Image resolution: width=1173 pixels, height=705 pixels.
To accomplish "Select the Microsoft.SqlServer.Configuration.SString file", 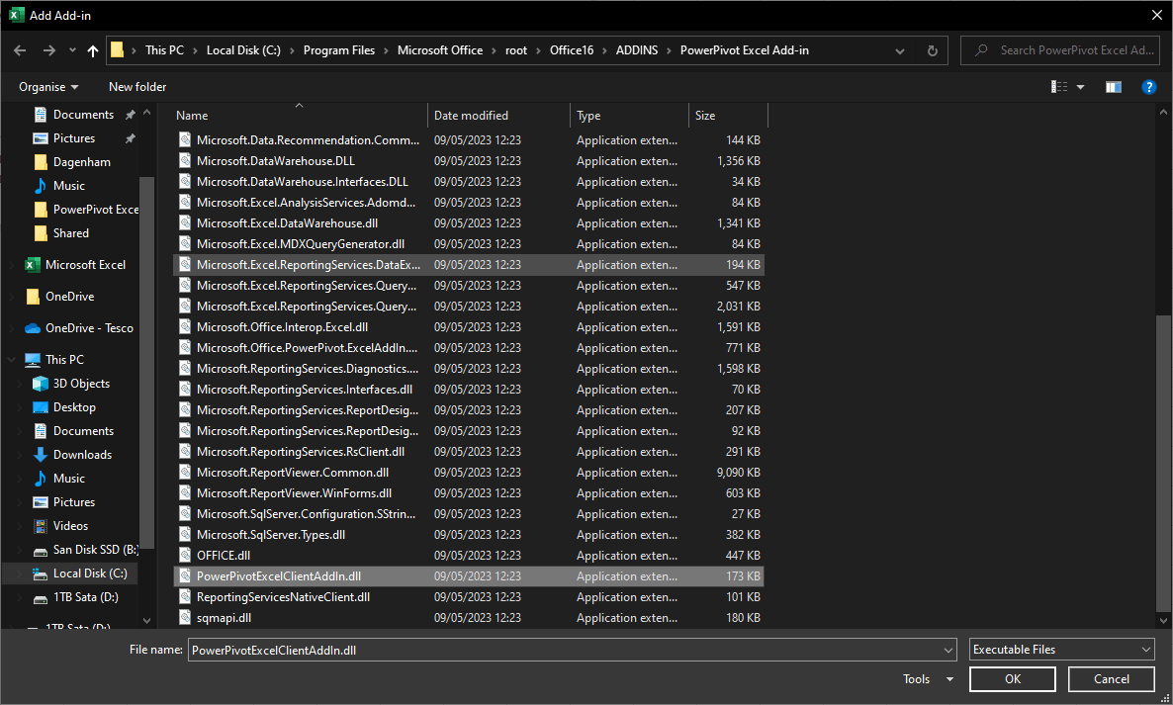I will (306, 514).
